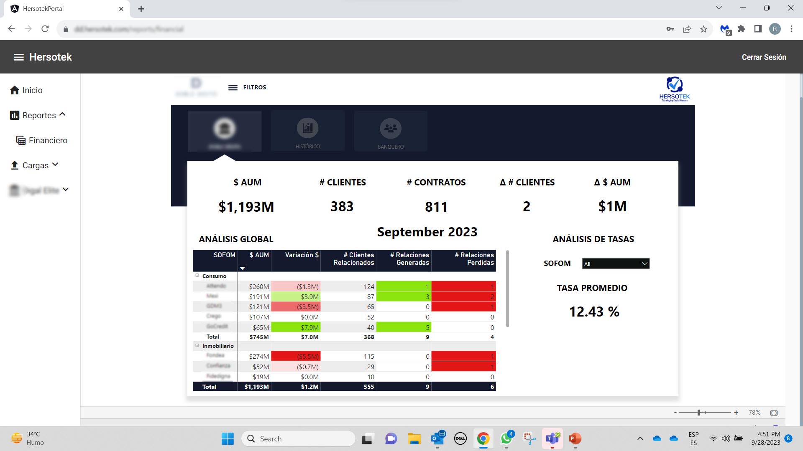Open the Windows Start menu
Image resolution: width=803 pixels, height=451 pixels.
click(x=228, y=439)
